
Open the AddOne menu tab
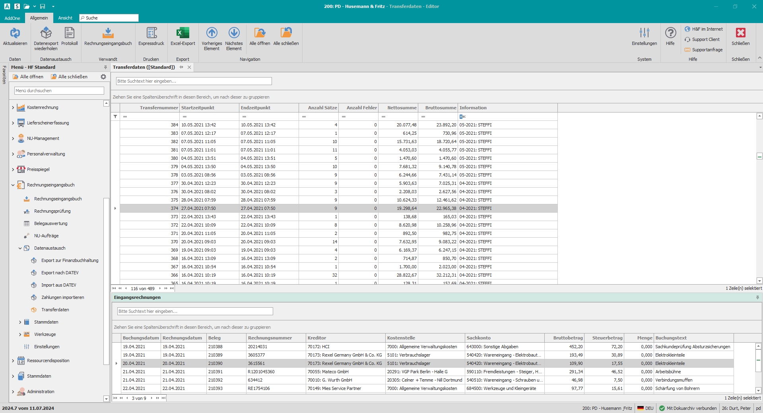tap(12, 18)
